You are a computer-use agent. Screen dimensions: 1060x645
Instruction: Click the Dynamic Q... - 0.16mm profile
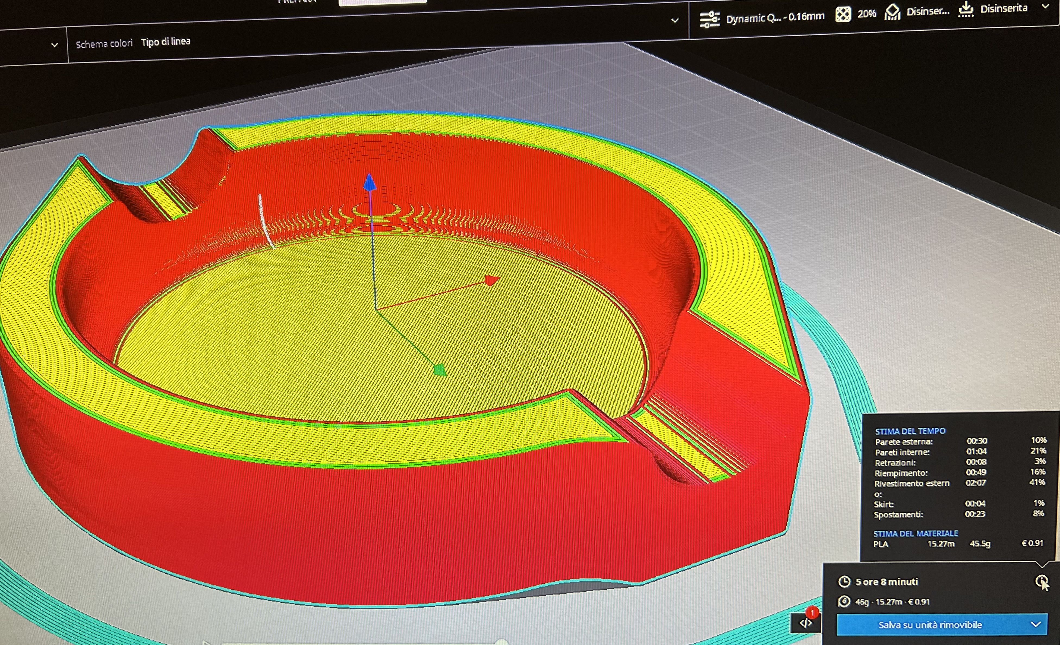[x=775, y=18]
